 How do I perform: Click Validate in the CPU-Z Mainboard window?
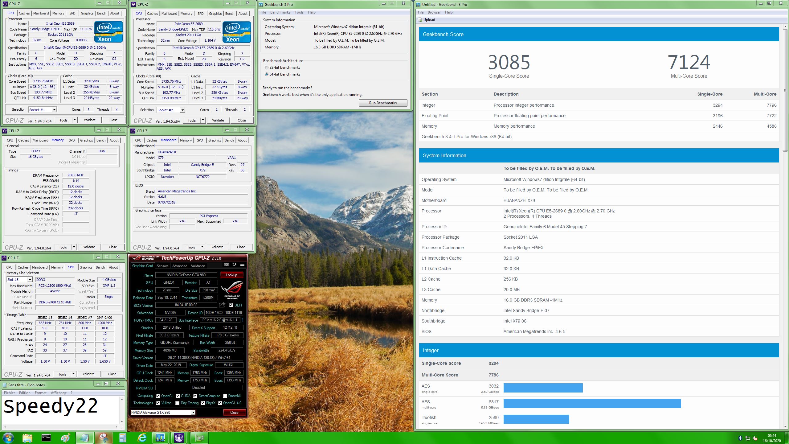click(x=217, y=247)
